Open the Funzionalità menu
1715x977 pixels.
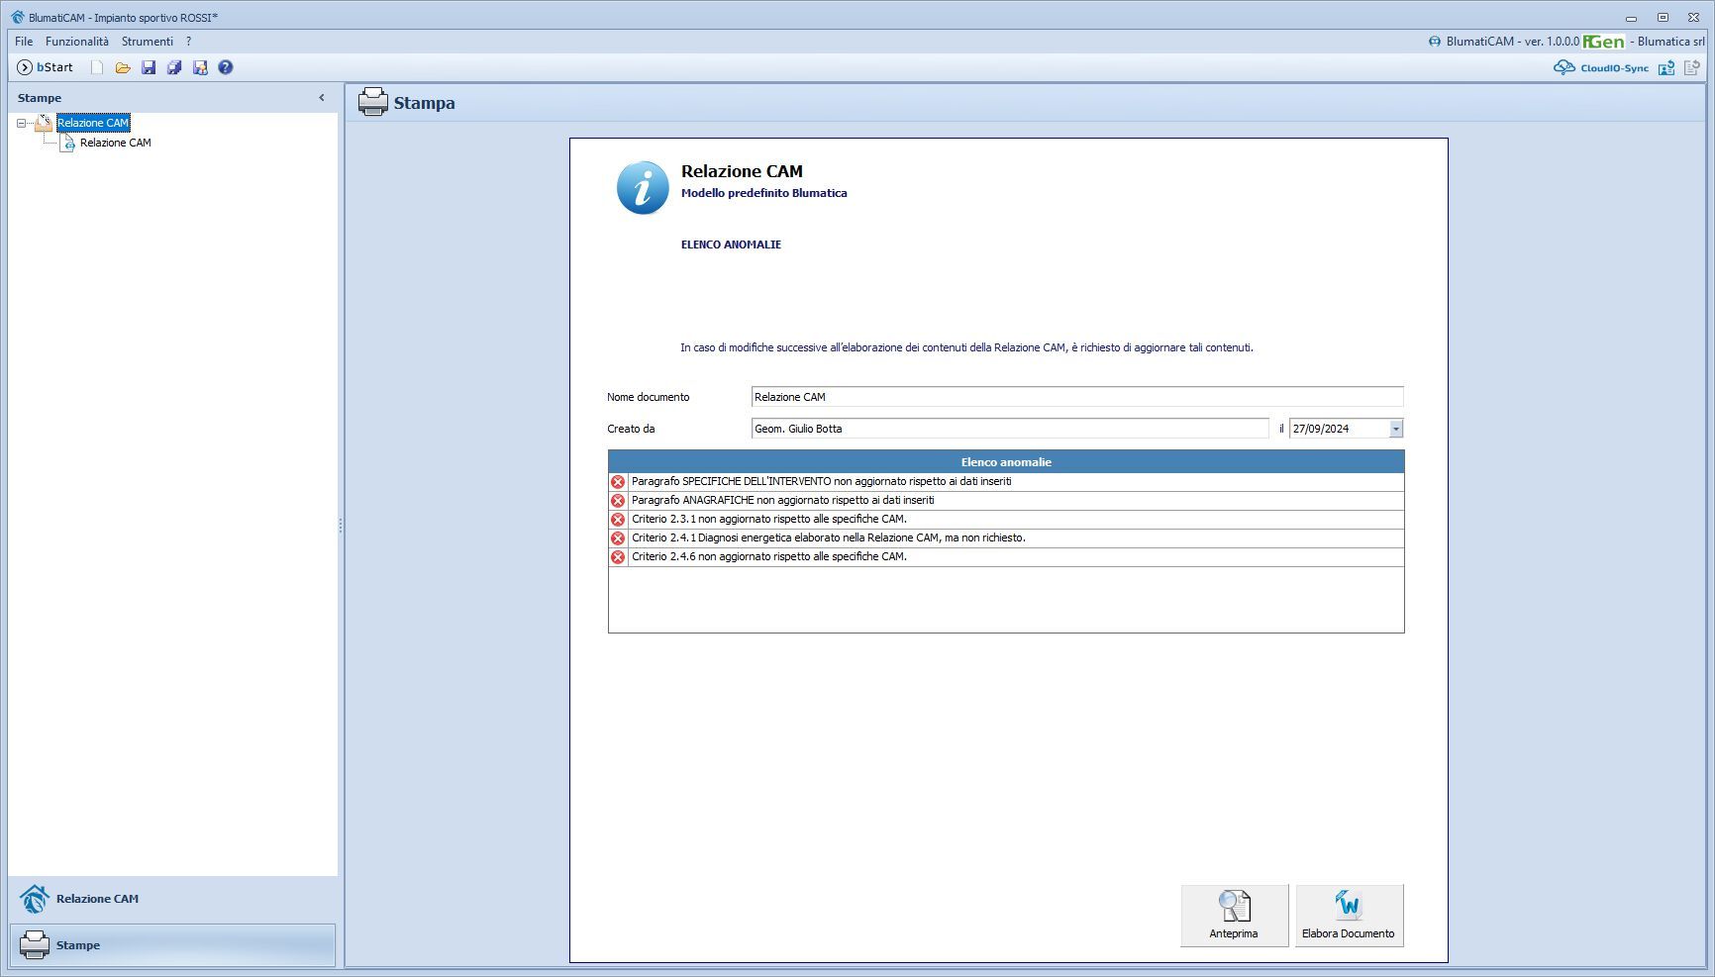point(77,42)
